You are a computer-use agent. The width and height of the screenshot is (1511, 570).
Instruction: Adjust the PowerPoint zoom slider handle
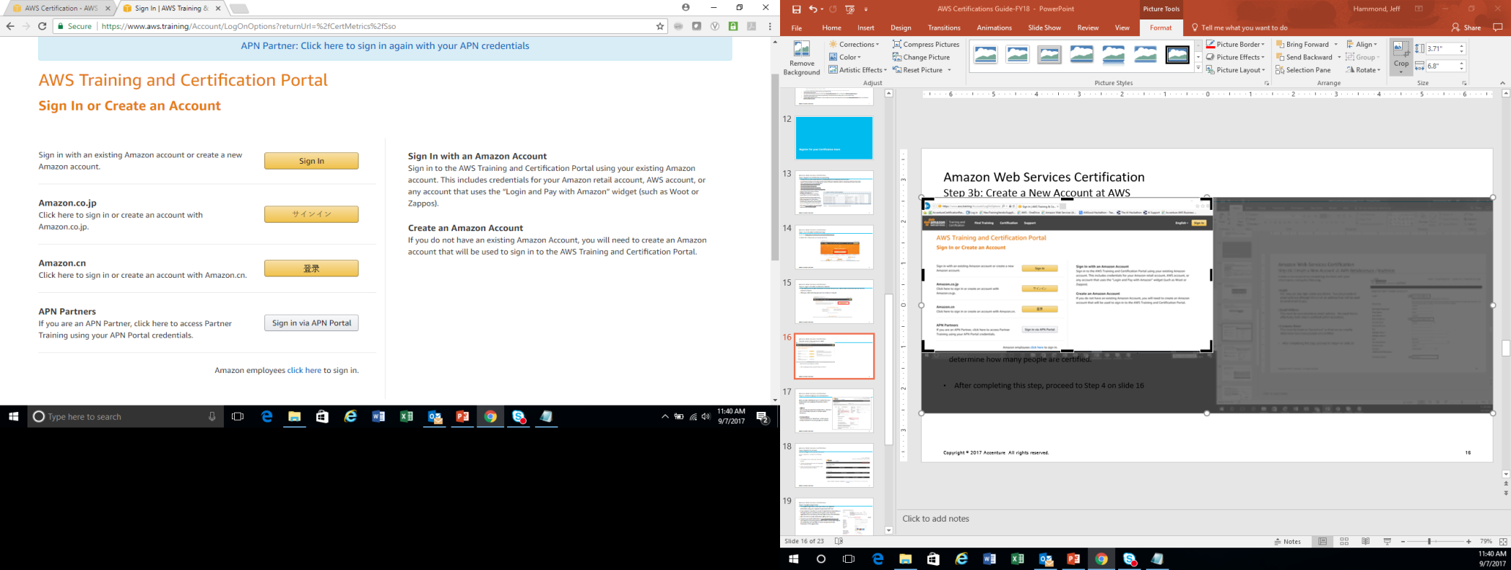(1429, 541)
